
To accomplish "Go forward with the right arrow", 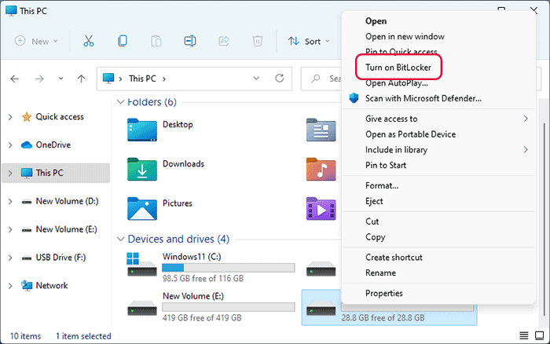I will tap(39, 79).
